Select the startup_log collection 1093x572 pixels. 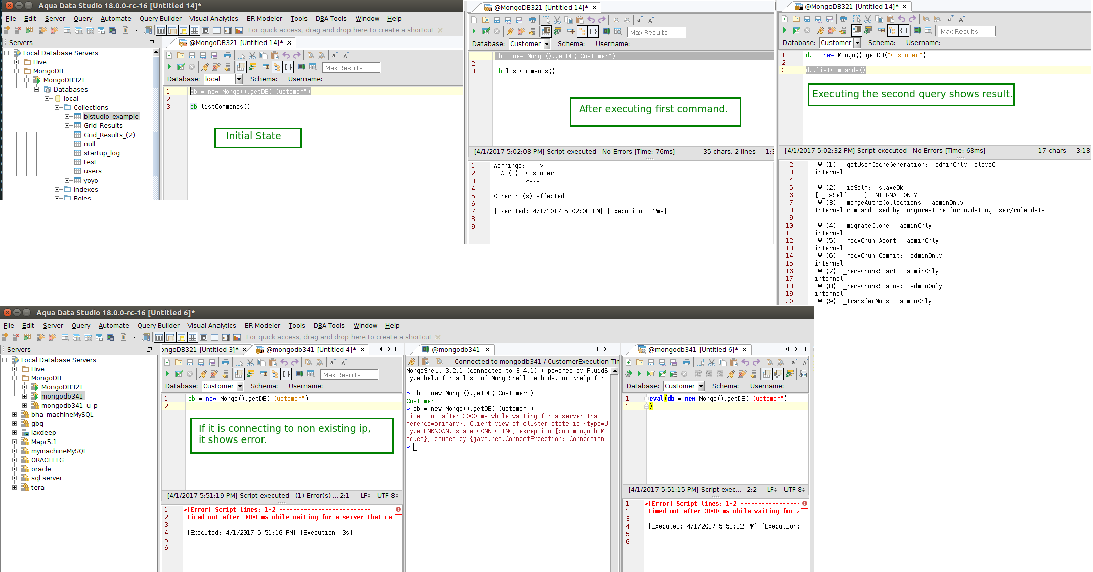[x=102, y=153]
